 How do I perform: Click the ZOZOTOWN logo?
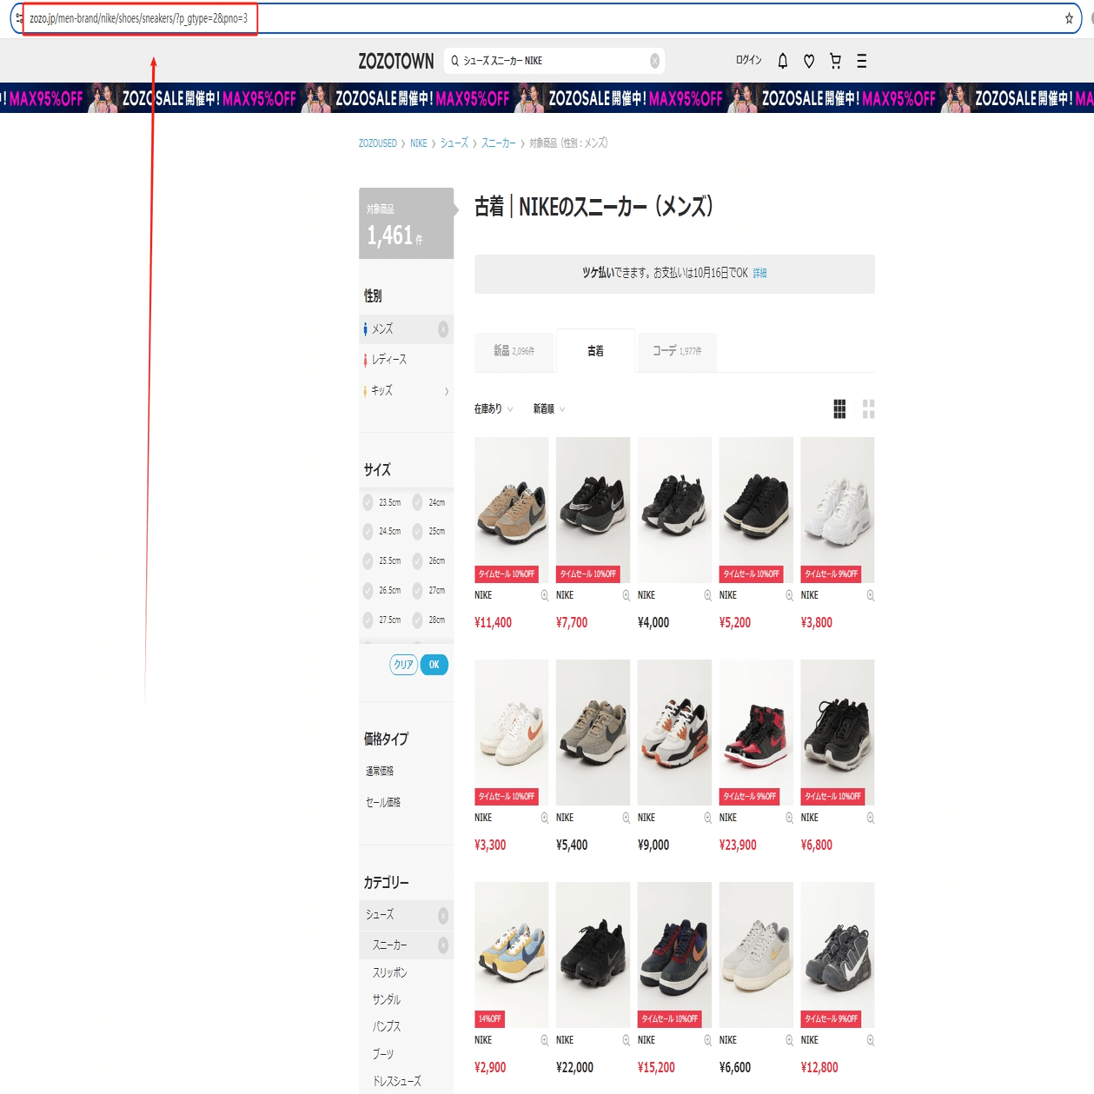coord(396,61)
